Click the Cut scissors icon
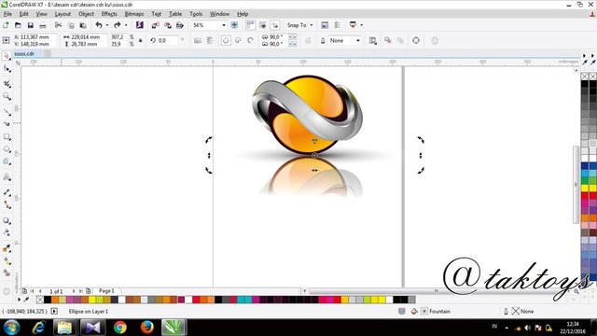The width and height of the screenshot is (597, 336). [58, 25]
